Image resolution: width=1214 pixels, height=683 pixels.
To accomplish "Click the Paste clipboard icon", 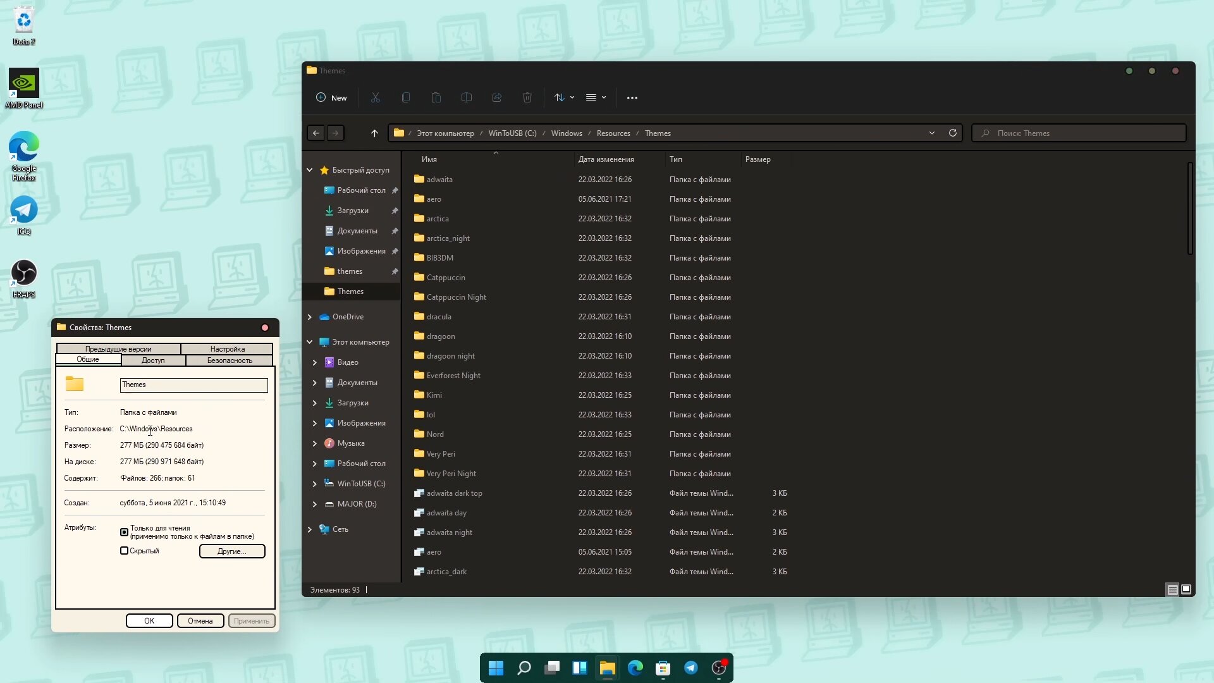I will coord(436,97).
